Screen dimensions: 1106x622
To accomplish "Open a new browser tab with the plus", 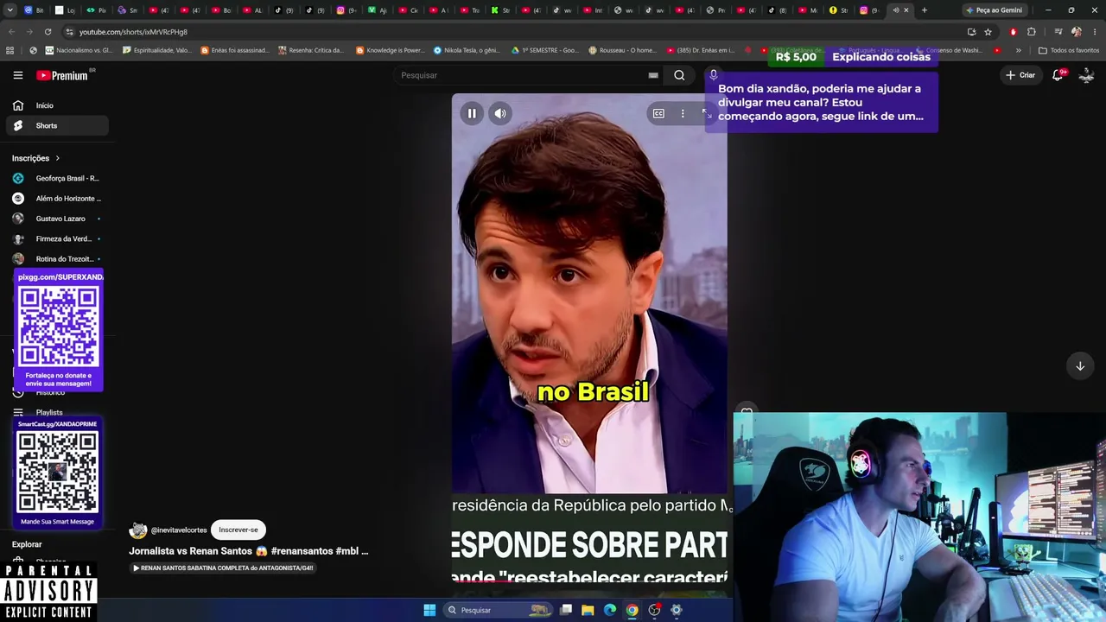I will pos(924,10).
